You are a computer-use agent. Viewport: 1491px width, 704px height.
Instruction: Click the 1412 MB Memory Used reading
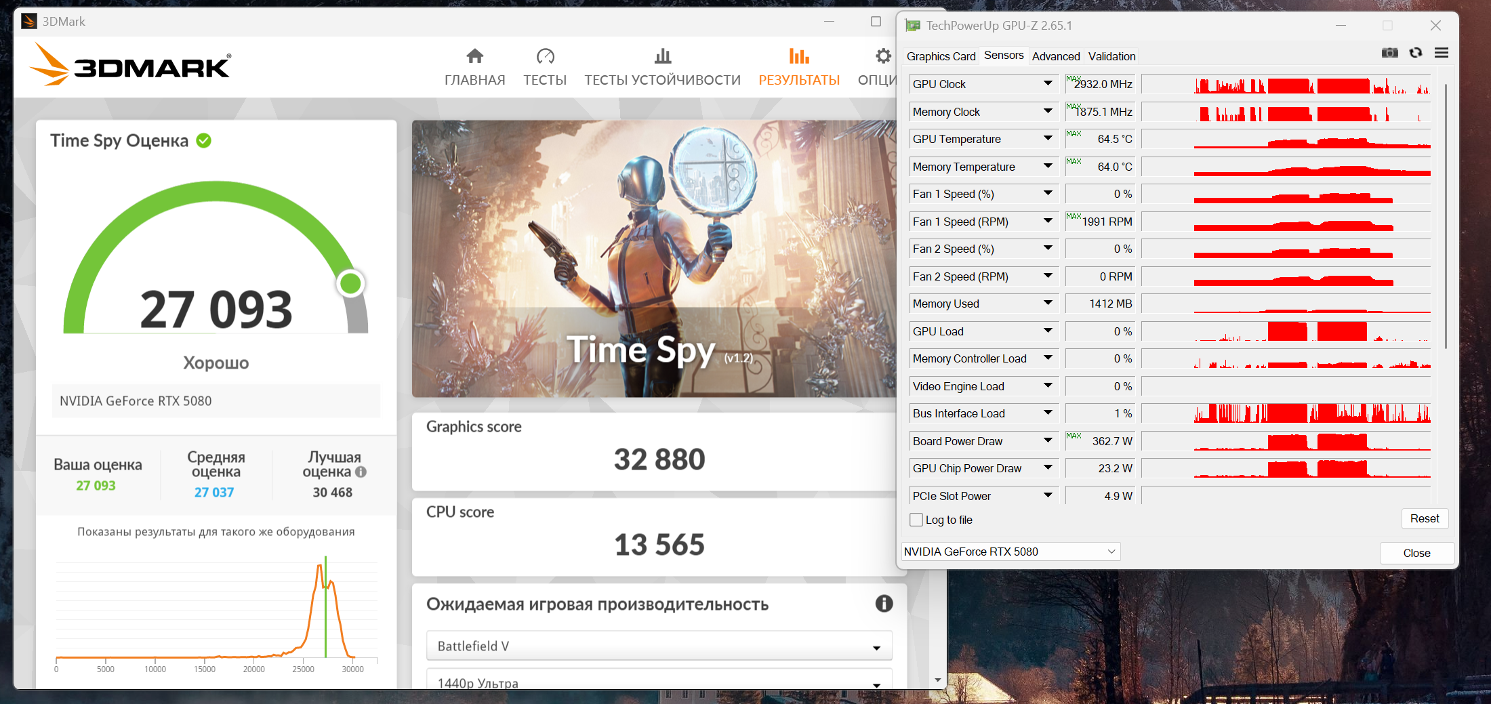pyautogui.click(x=1111, y=303)
